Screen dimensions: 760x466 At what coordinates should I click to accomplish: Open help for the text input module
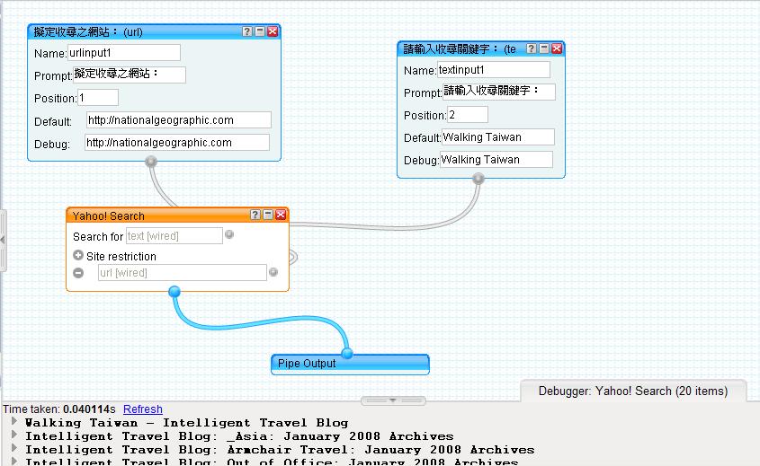pos(532,48)
